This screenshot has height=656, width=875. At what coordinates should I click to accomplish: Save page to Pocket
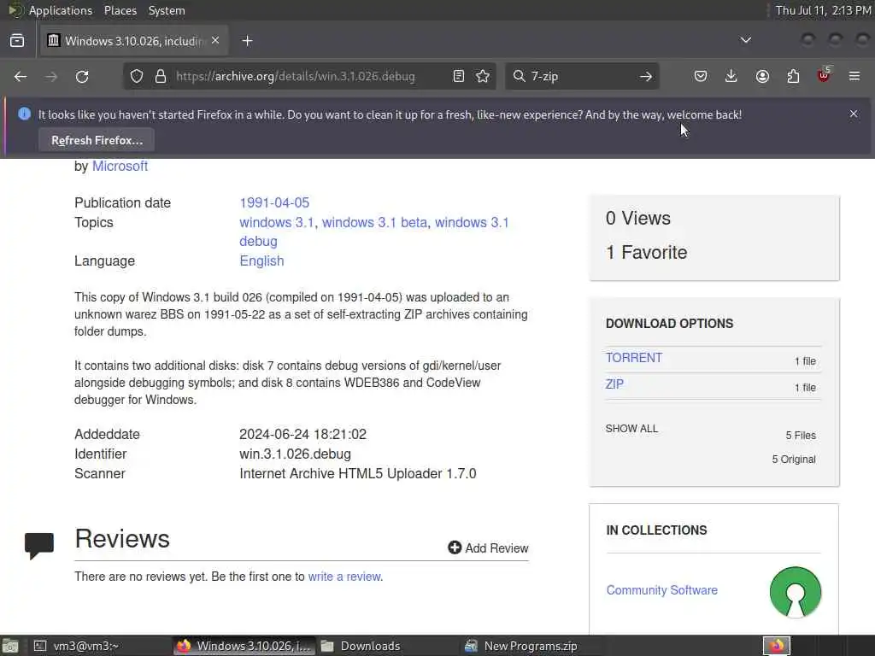(x=701, y=76)
